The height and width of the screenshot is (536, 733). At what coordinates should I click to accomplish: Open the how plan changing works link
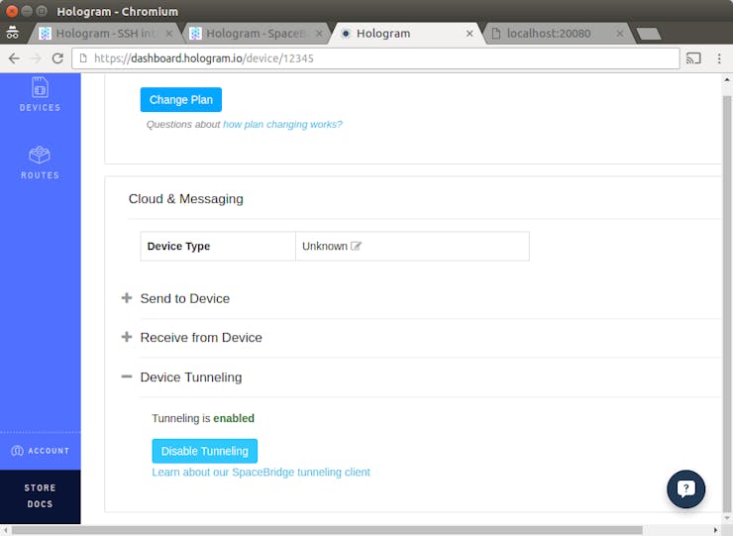tap(282, 125)
